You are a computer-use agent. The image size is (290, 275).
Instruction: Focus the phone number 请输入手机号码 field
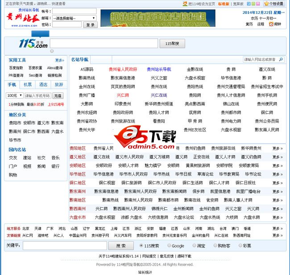[x=38, y=95]
